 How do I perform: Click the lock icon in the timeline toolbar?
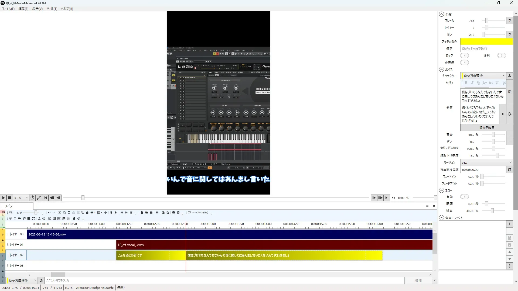coord(87,213)
